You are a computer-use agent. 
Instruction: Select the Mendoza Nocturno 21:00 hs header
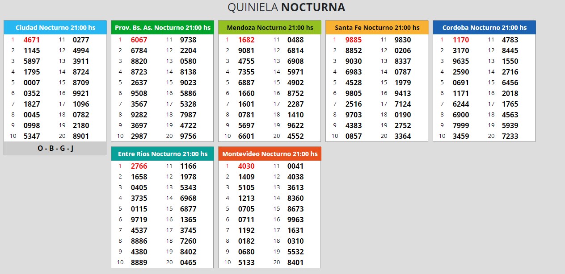point(270,28)
